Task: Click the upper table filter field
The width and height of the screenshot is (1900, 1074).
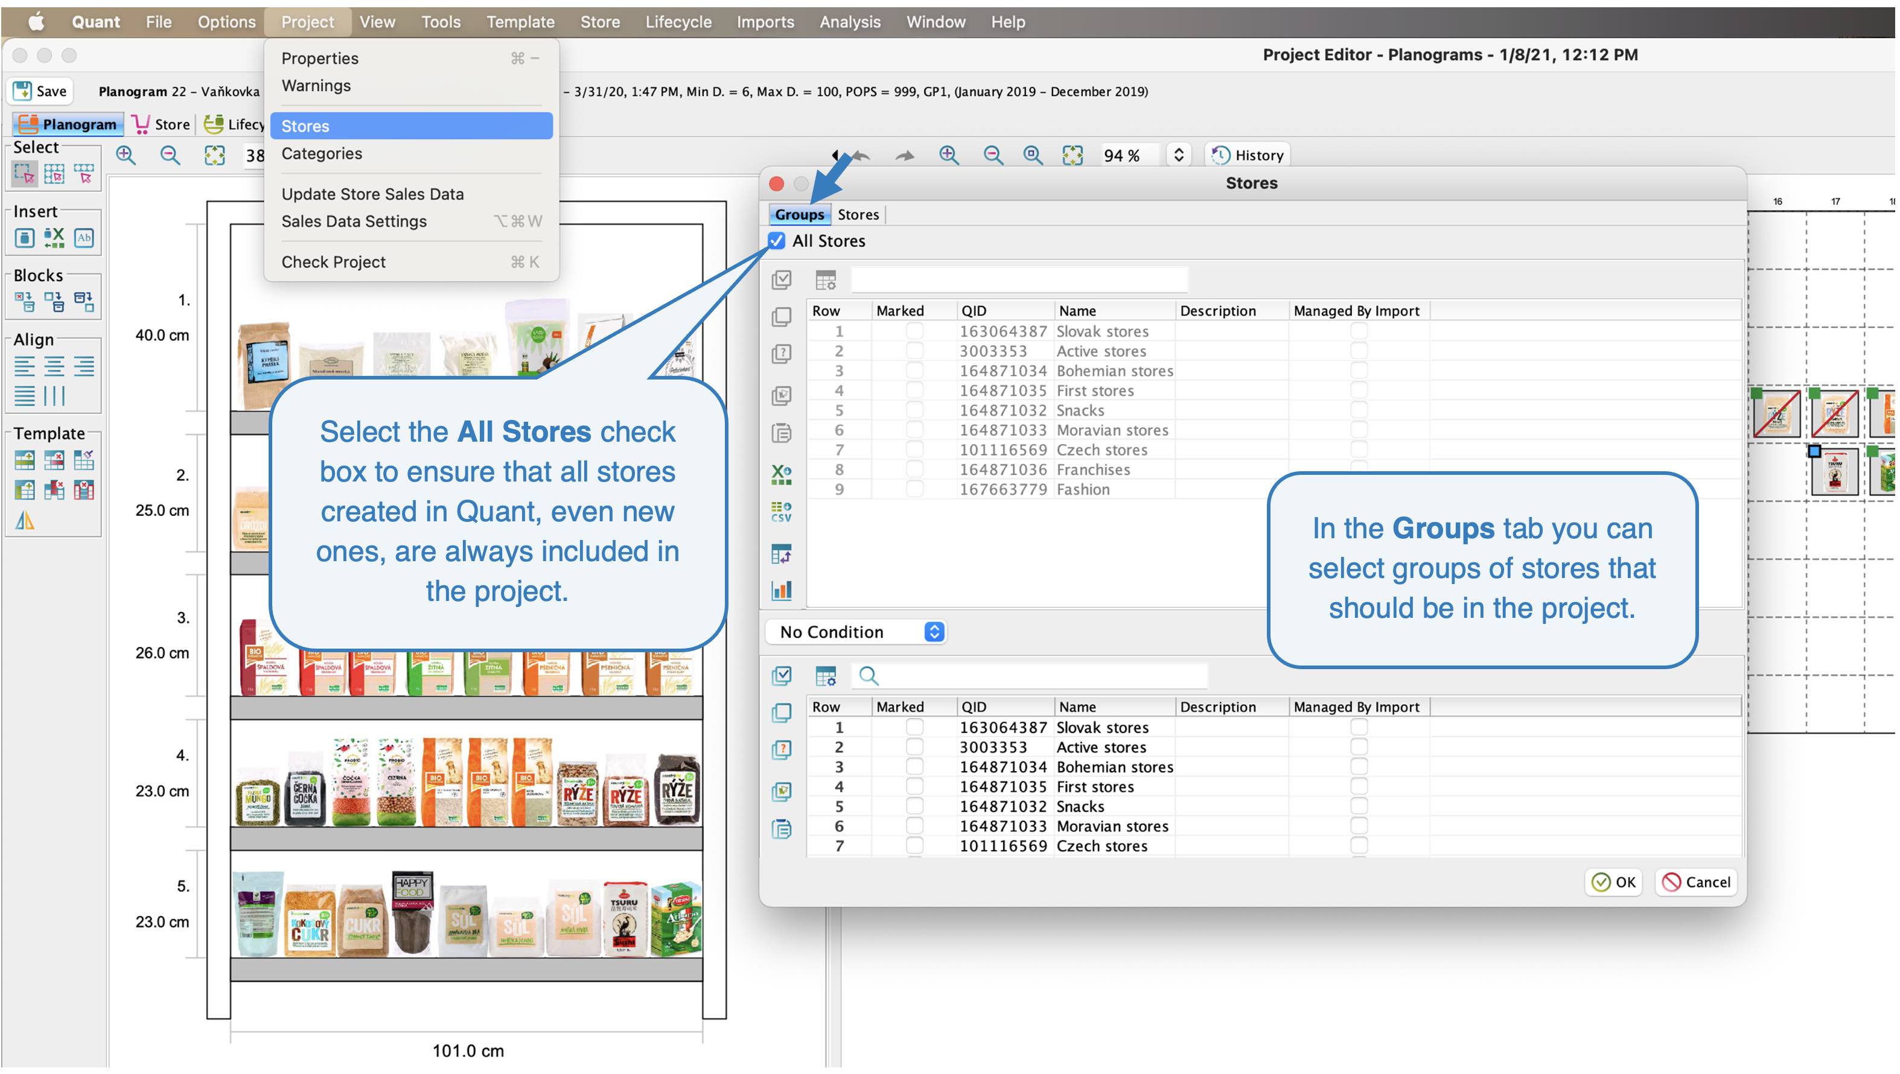Action: [x=1019, y=281]
